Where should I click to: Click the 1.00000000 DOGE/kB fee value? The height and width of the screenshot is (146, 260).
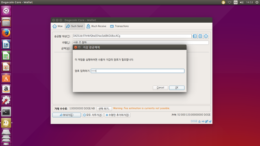tap(82, 108)
